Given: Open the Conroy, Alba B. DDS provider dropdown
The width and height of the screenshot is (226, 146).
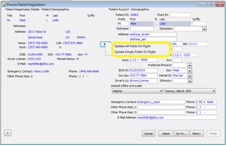Looking at the screenshot, I should coord(190,91).
